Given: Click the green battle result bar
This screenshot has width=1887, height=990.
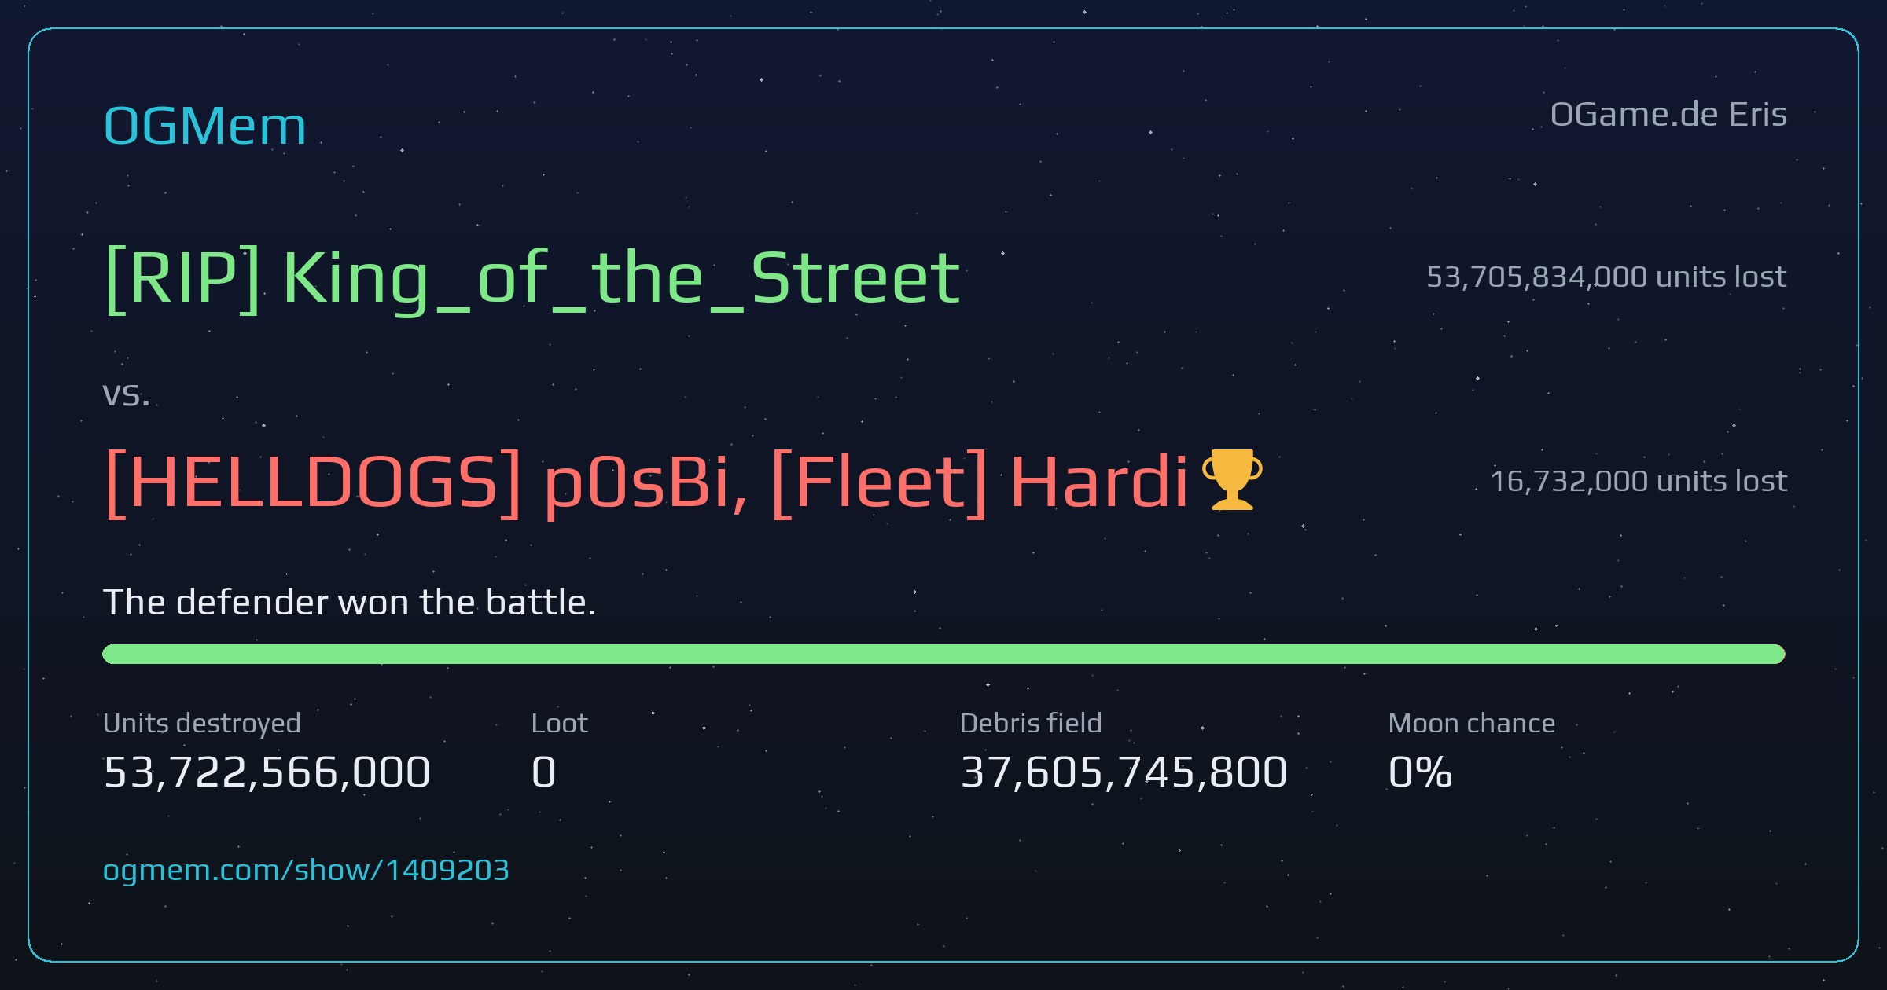Looking at the screenshot, I should pyautogui.click(x=943, y=654).
